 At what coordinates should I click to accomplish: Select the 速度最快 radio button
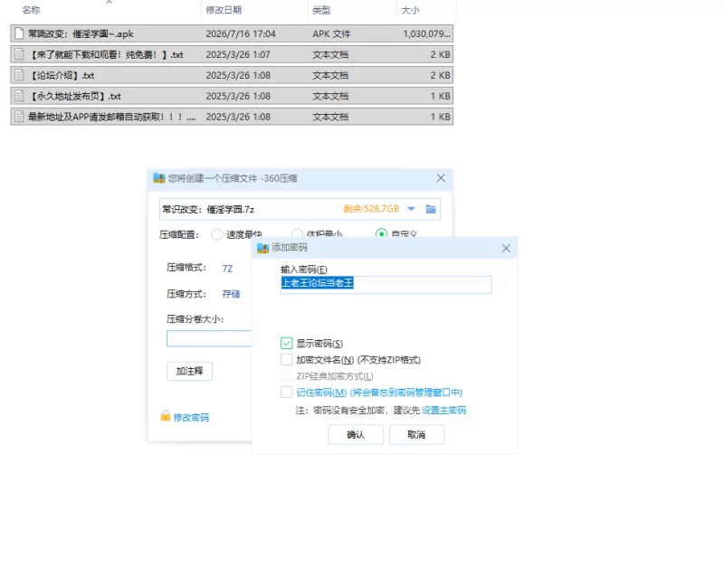click(x=216, y=234)
